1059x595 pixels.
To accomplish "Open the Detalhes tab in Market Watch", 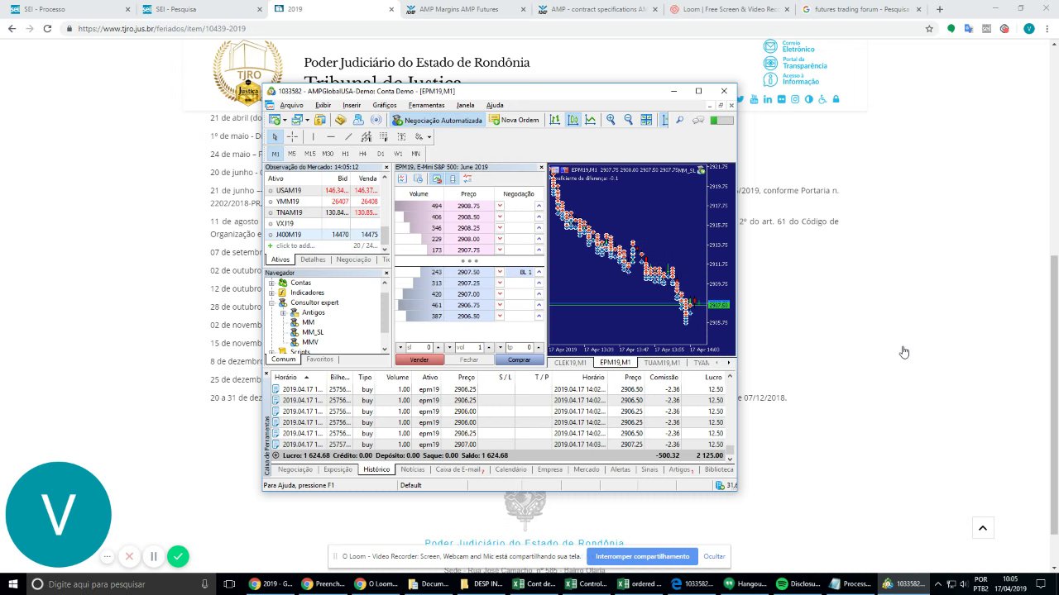I will 313,259.
